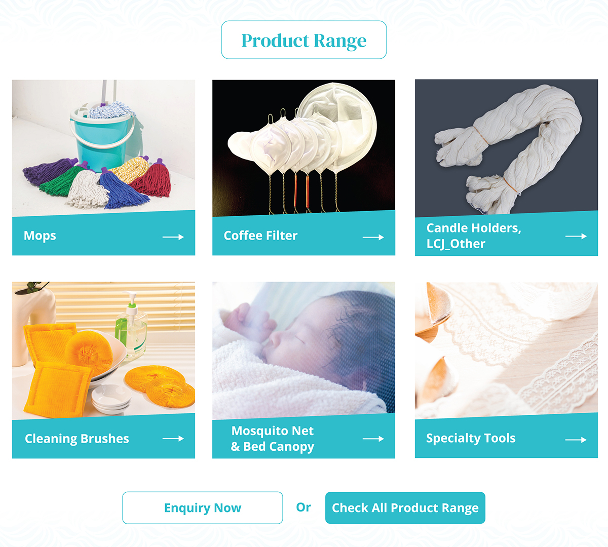Click the arrow on Specialty Tools card

[x=576, y=440]
